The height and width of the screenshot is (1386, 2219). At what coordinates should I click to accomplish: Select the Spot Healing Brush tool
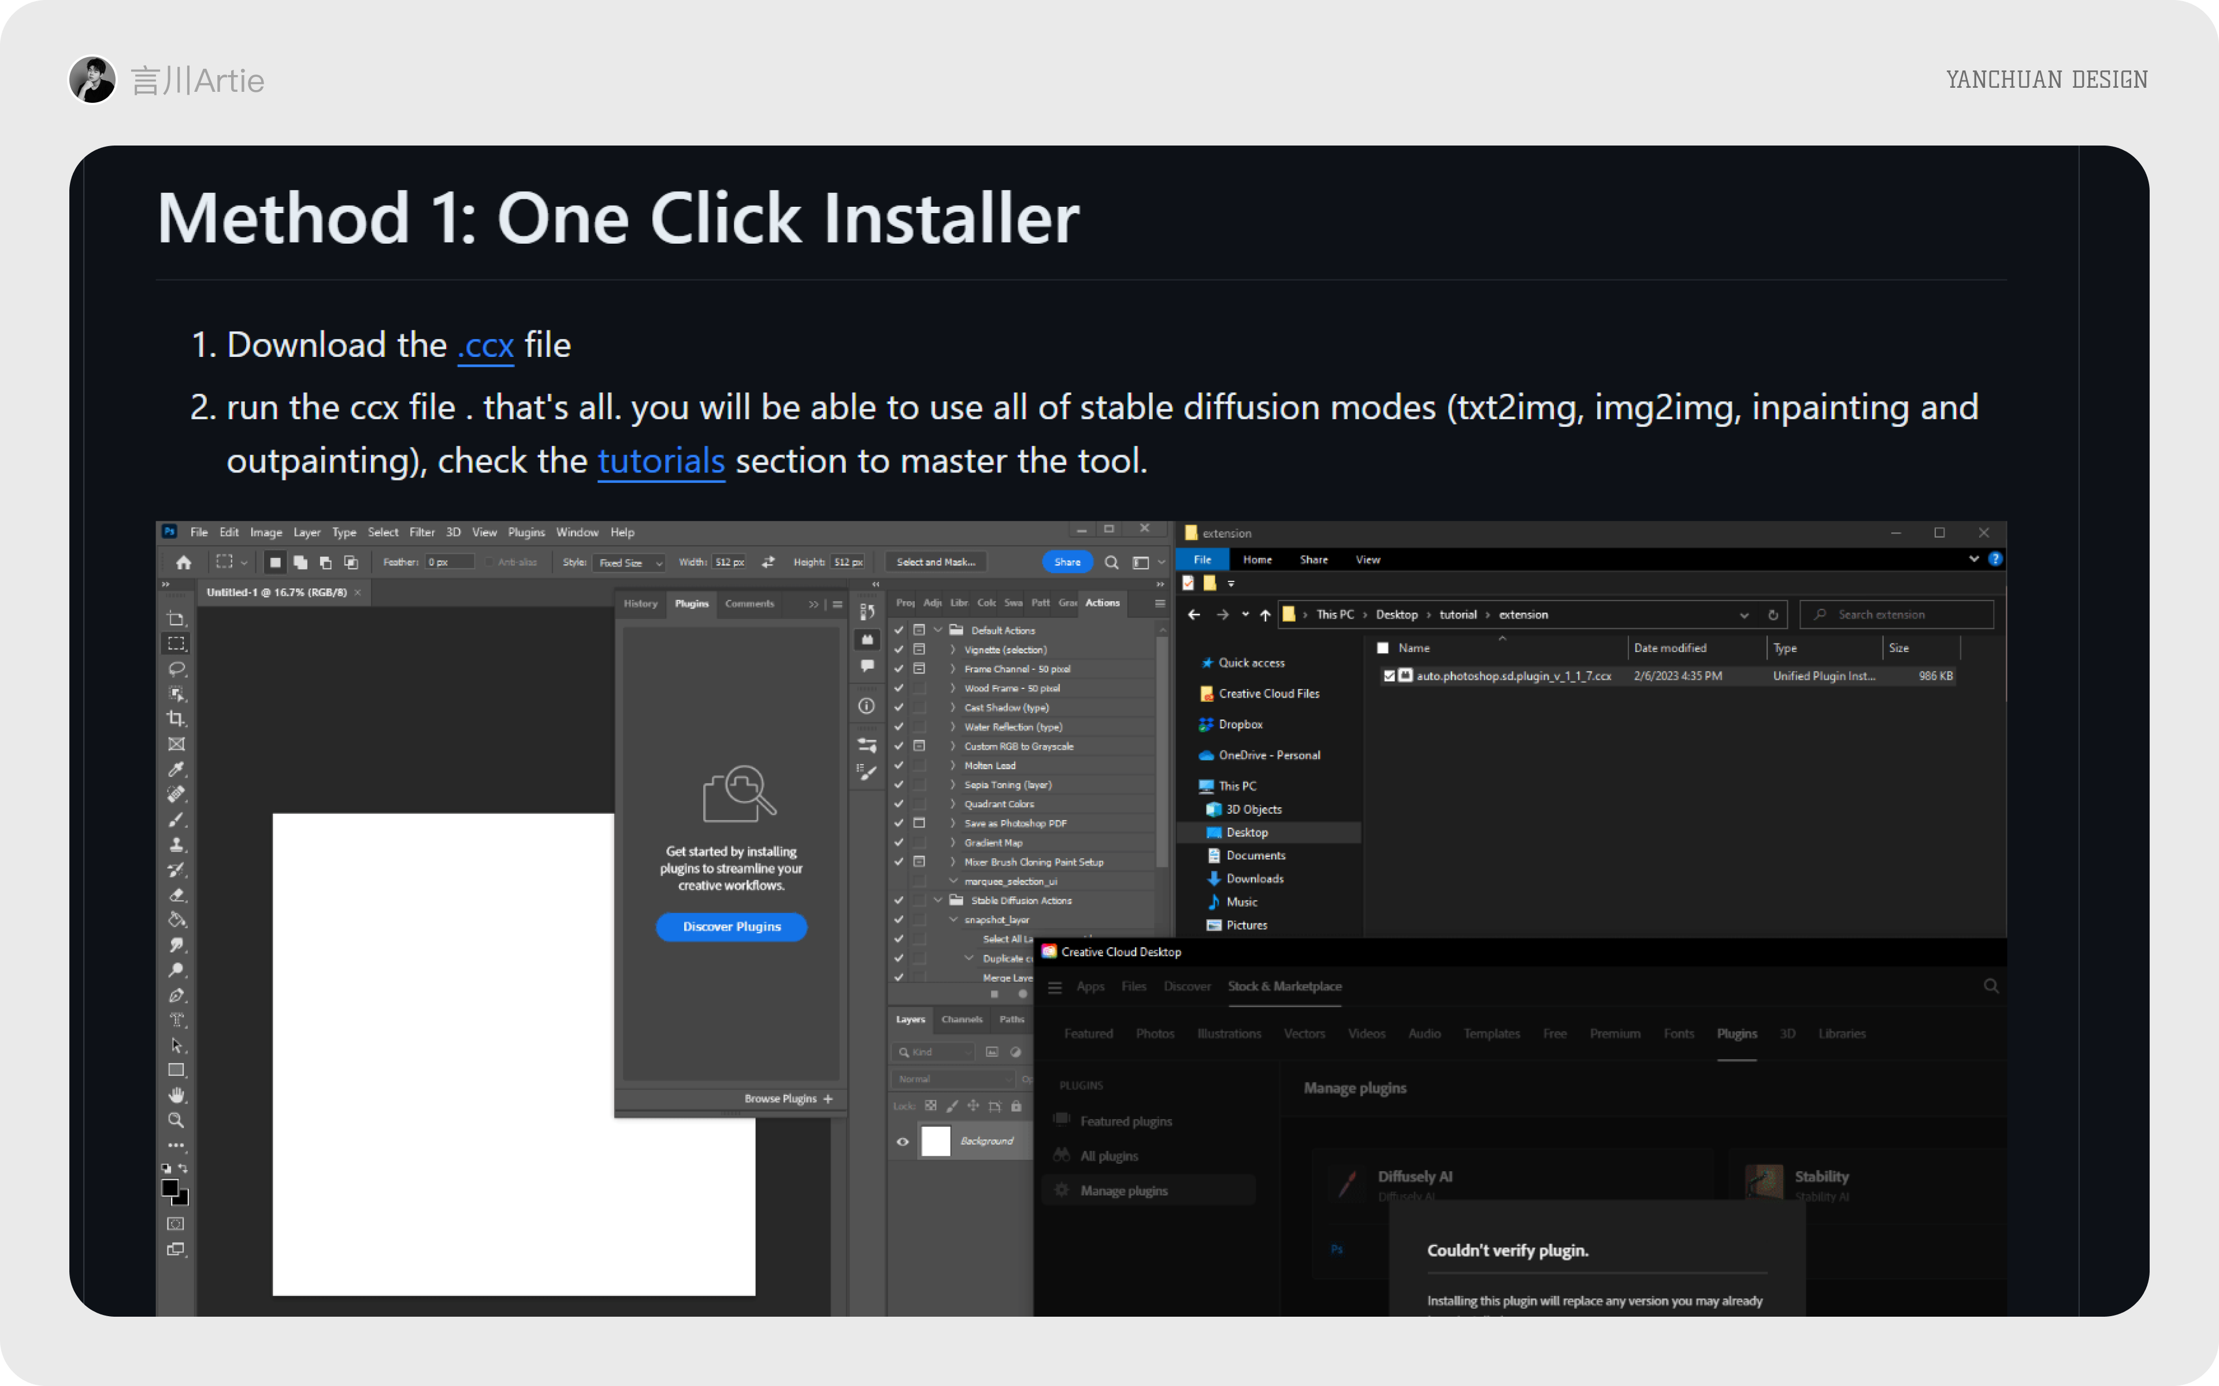176,794
